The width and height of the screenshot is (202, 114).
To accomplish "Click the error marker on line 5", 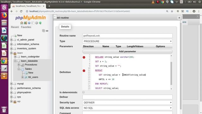I will point(84,57).
